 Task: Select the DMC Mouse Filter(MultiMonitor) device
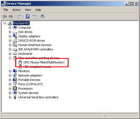coord(44,62)
